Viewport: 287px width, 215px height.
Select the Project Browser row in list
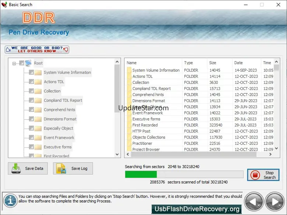(x=199, y=149)
